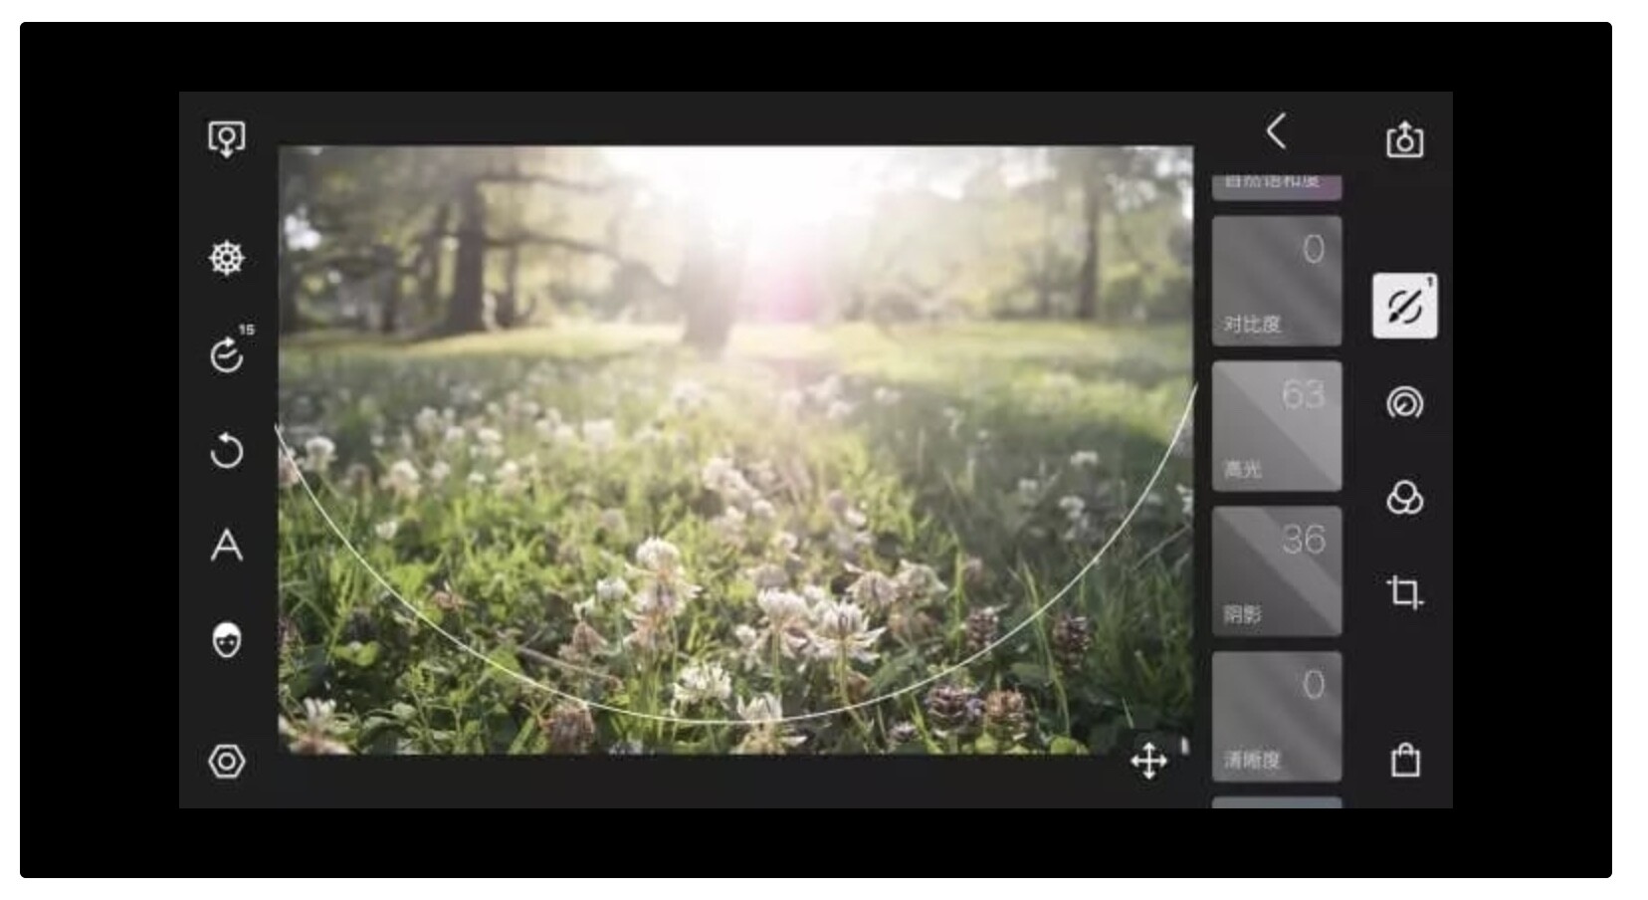Select the crop tool

coord(1404,592)
